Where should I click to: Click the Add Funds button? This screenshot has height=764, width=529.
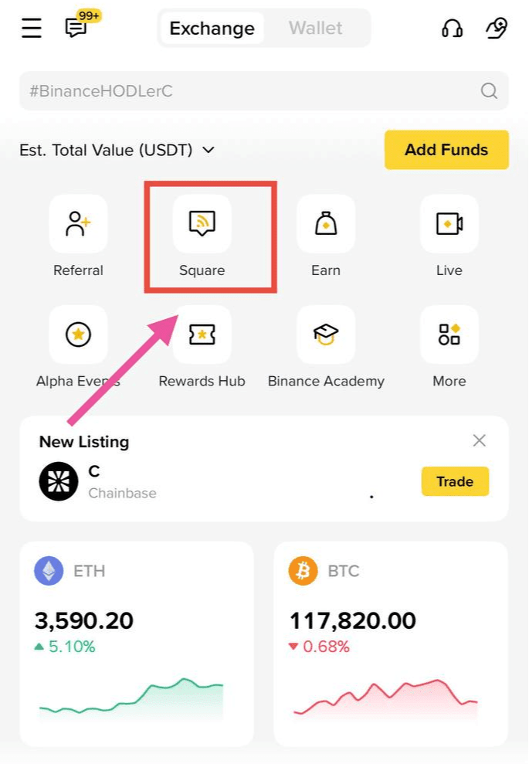click(x=446, y=150)
